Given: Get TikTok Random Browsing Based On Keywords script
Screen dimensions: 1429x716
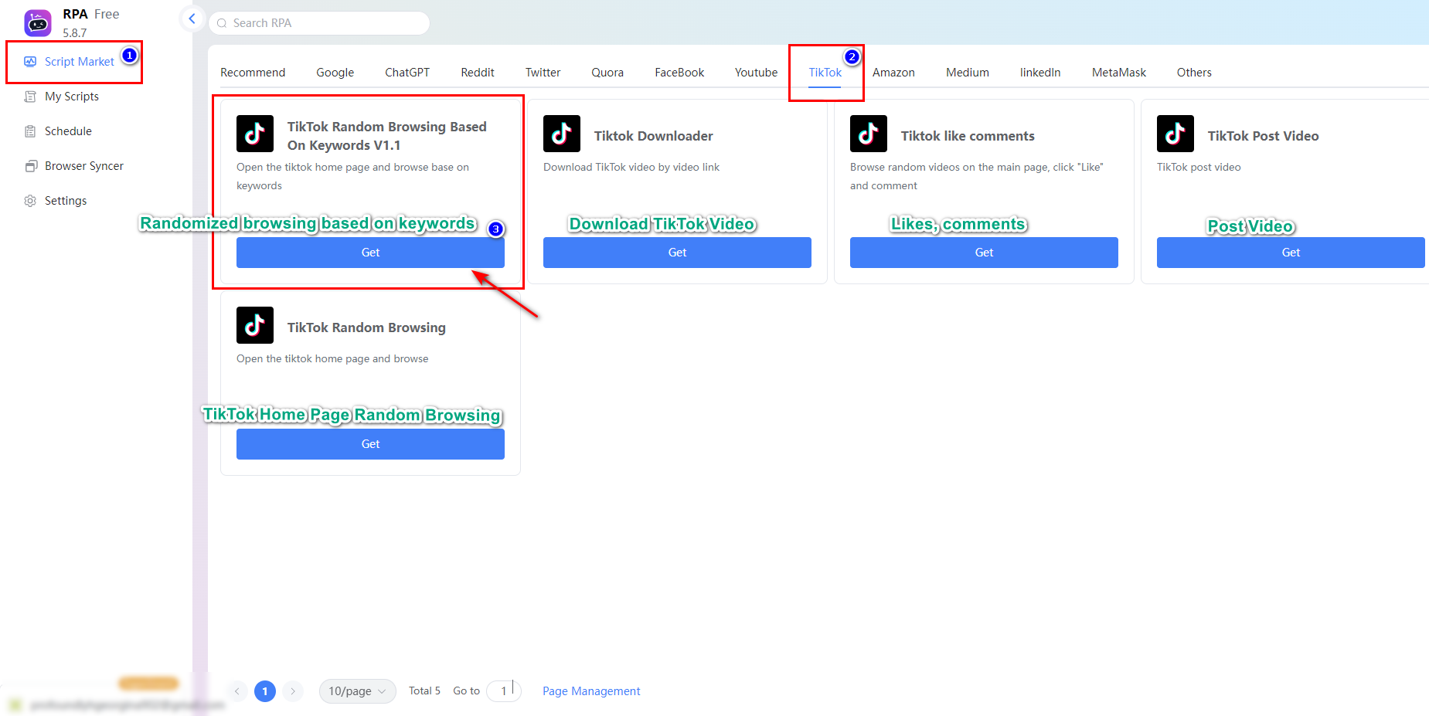Looking at the screenshot, I should [370, 253].
